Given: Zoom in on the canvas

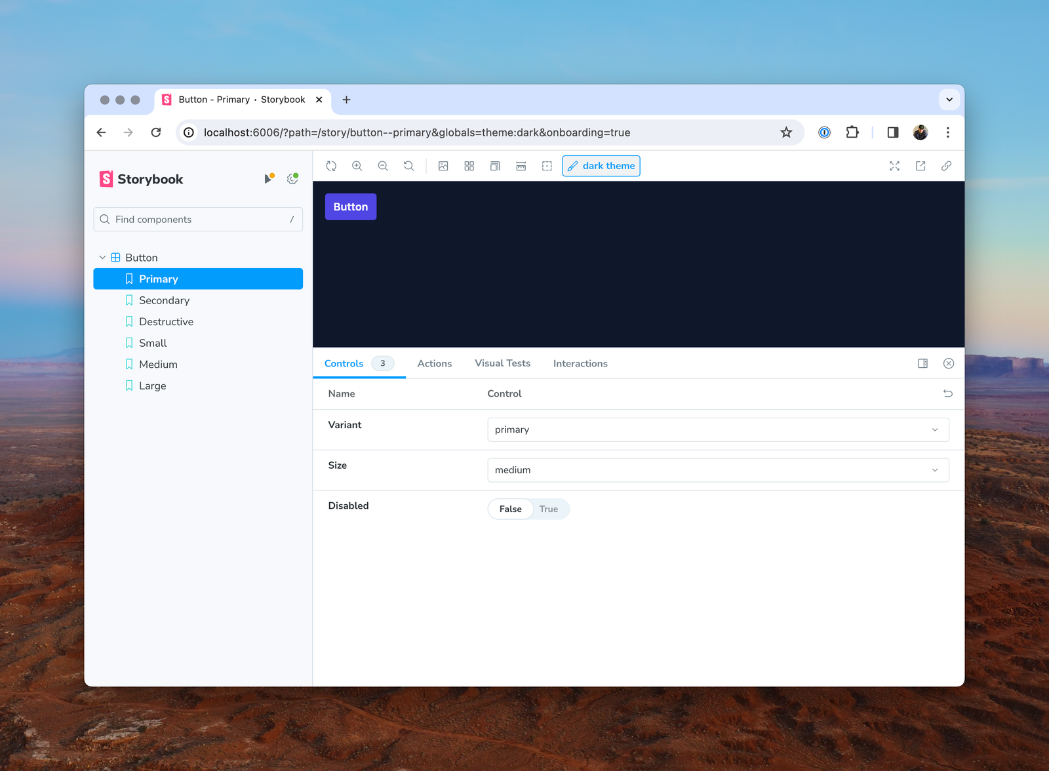Looking at the screenshot, I should click(x=357, y=166).
